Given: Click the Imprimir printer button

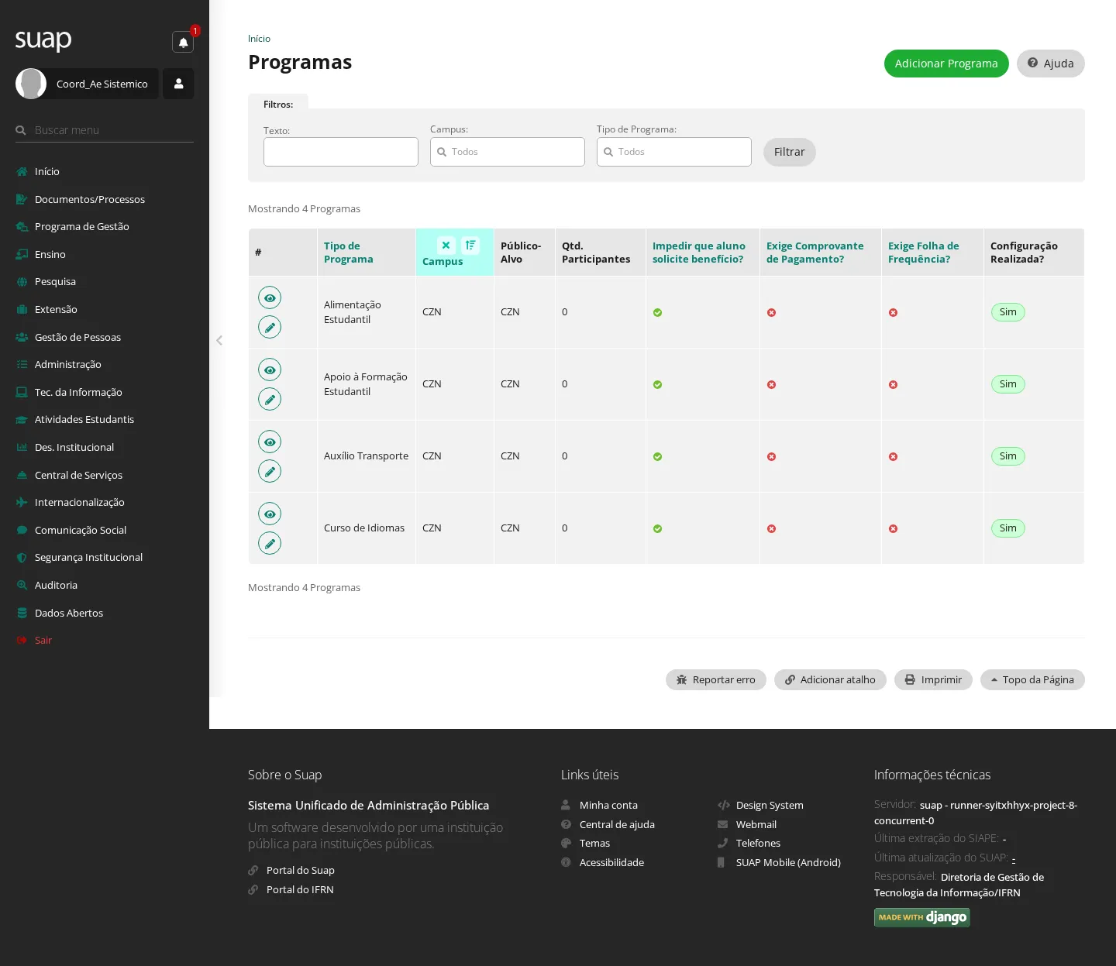Looking at the screenshot, I should click(x=933, y=679).
